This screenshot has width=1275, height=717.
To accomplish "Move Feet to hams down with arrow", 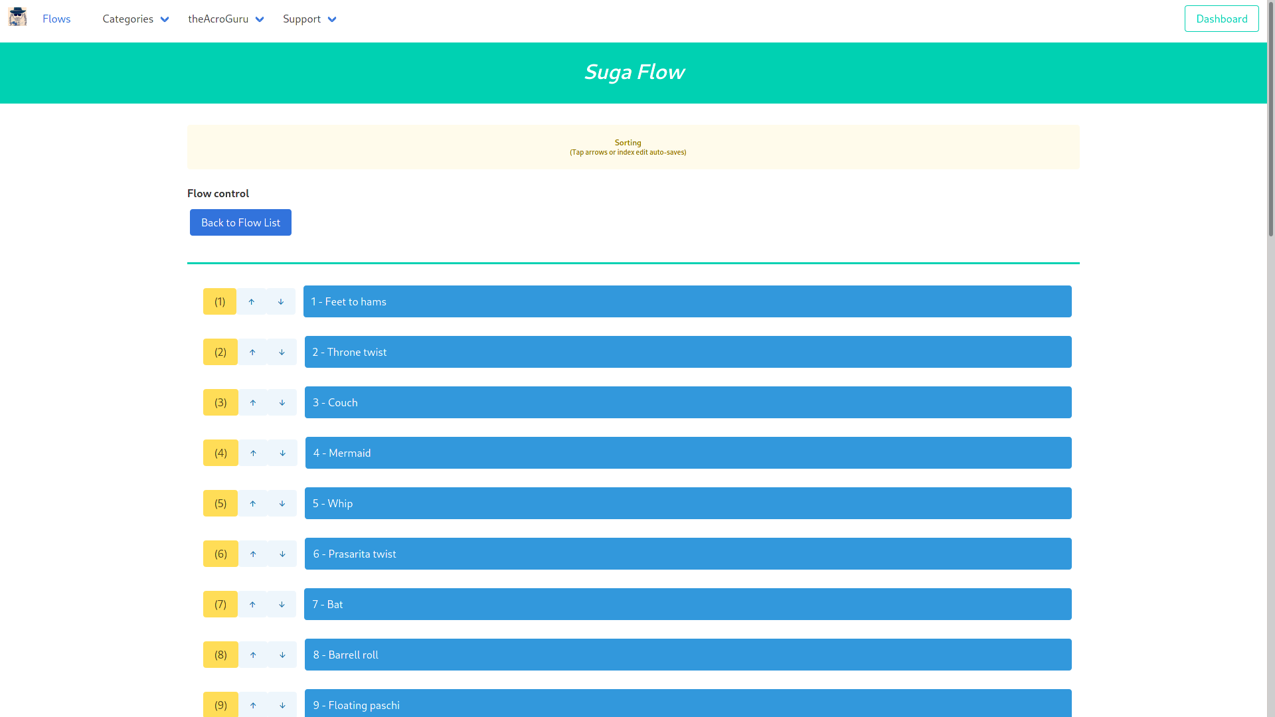I will 281,302.
